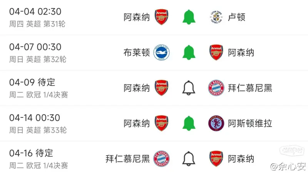This screenshot has width=308, height=173.
Task: Toggle green bell for Aston Villa match
Action: point(189,123)
